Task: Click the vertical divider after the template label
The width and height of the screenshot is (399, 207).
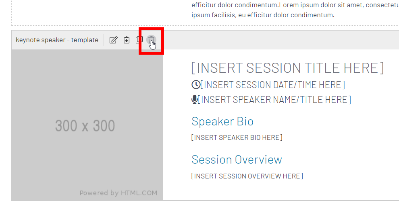Action: point(104,40)
